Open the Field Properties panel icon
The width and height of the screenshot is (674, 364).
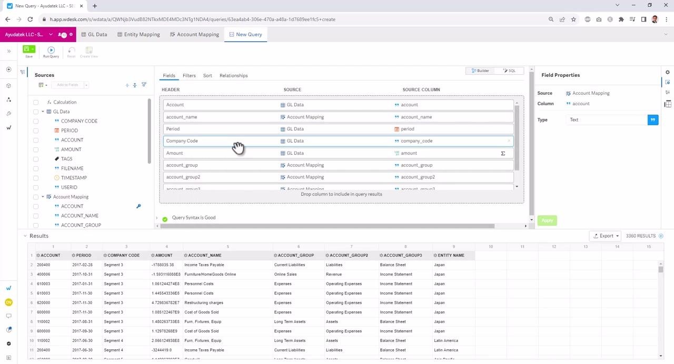point(668,82)
